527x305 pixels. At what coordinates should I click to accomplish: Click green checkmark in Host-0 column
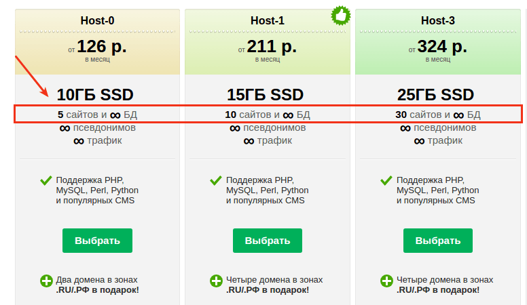46,180
